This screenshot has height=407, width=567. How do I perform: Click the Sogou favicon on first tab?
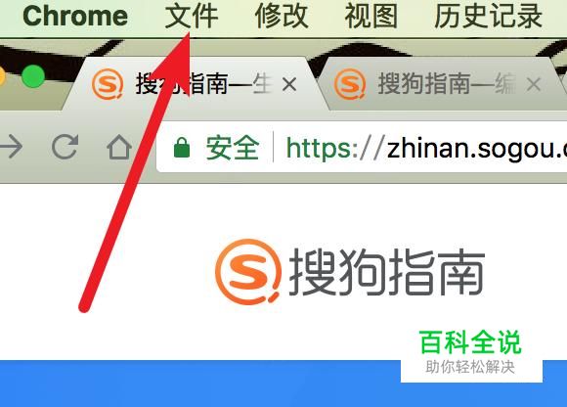coord(107,84)
